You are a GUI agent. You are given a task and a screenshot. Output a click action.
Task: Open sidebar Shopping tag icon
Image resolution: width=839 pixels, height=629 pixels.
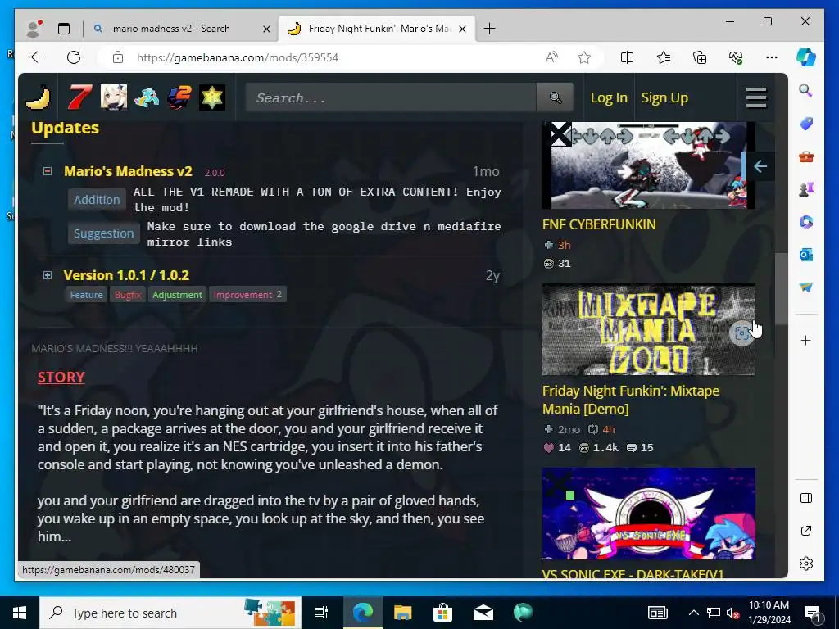[806, 124]
